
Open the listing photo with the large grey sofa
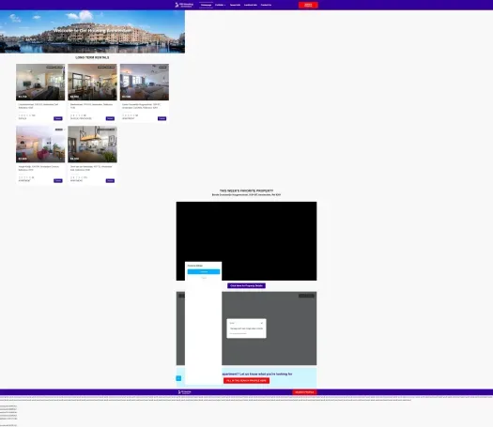(145, 82)
